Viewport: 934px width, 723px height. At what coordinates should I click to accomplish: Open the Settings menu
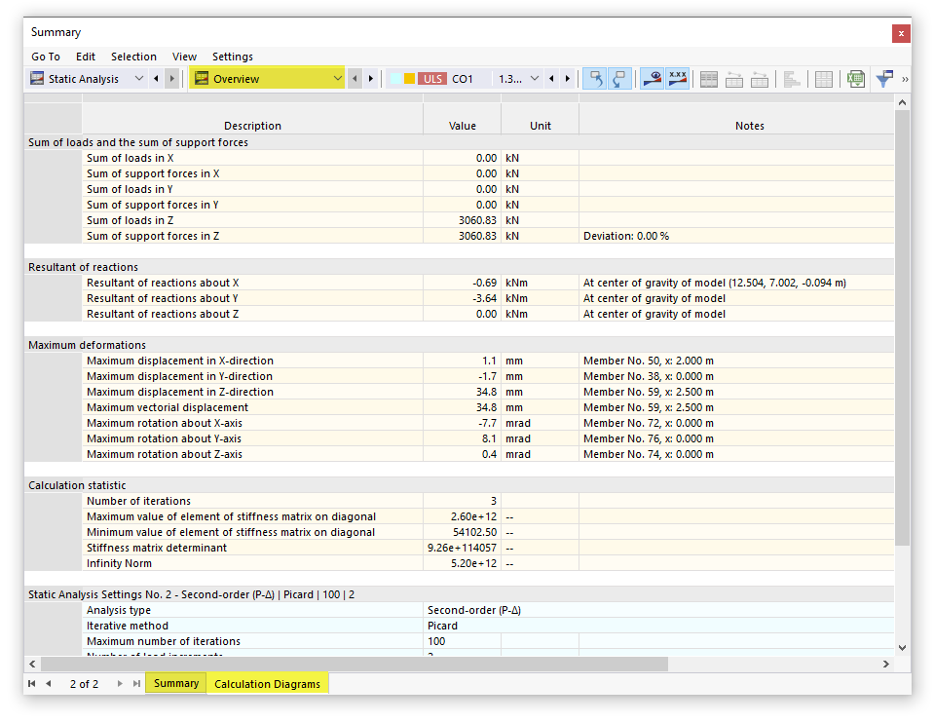tap(234, 57)
